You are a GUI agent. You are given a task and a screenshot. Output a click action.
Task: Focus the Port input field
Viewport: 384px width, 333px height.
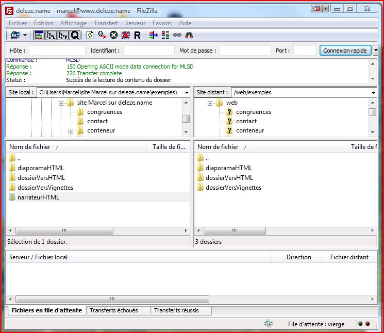[305, 51]
